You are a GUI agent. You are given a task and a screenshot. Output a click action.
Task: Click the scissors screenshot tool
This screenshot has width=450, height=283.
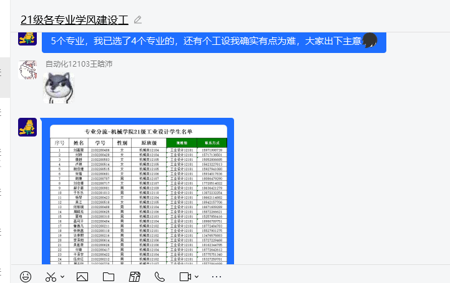51,276
